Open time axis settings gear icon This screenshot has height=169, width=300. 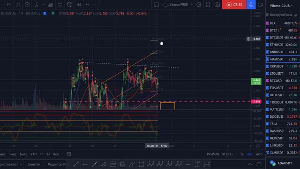[258, 146]
